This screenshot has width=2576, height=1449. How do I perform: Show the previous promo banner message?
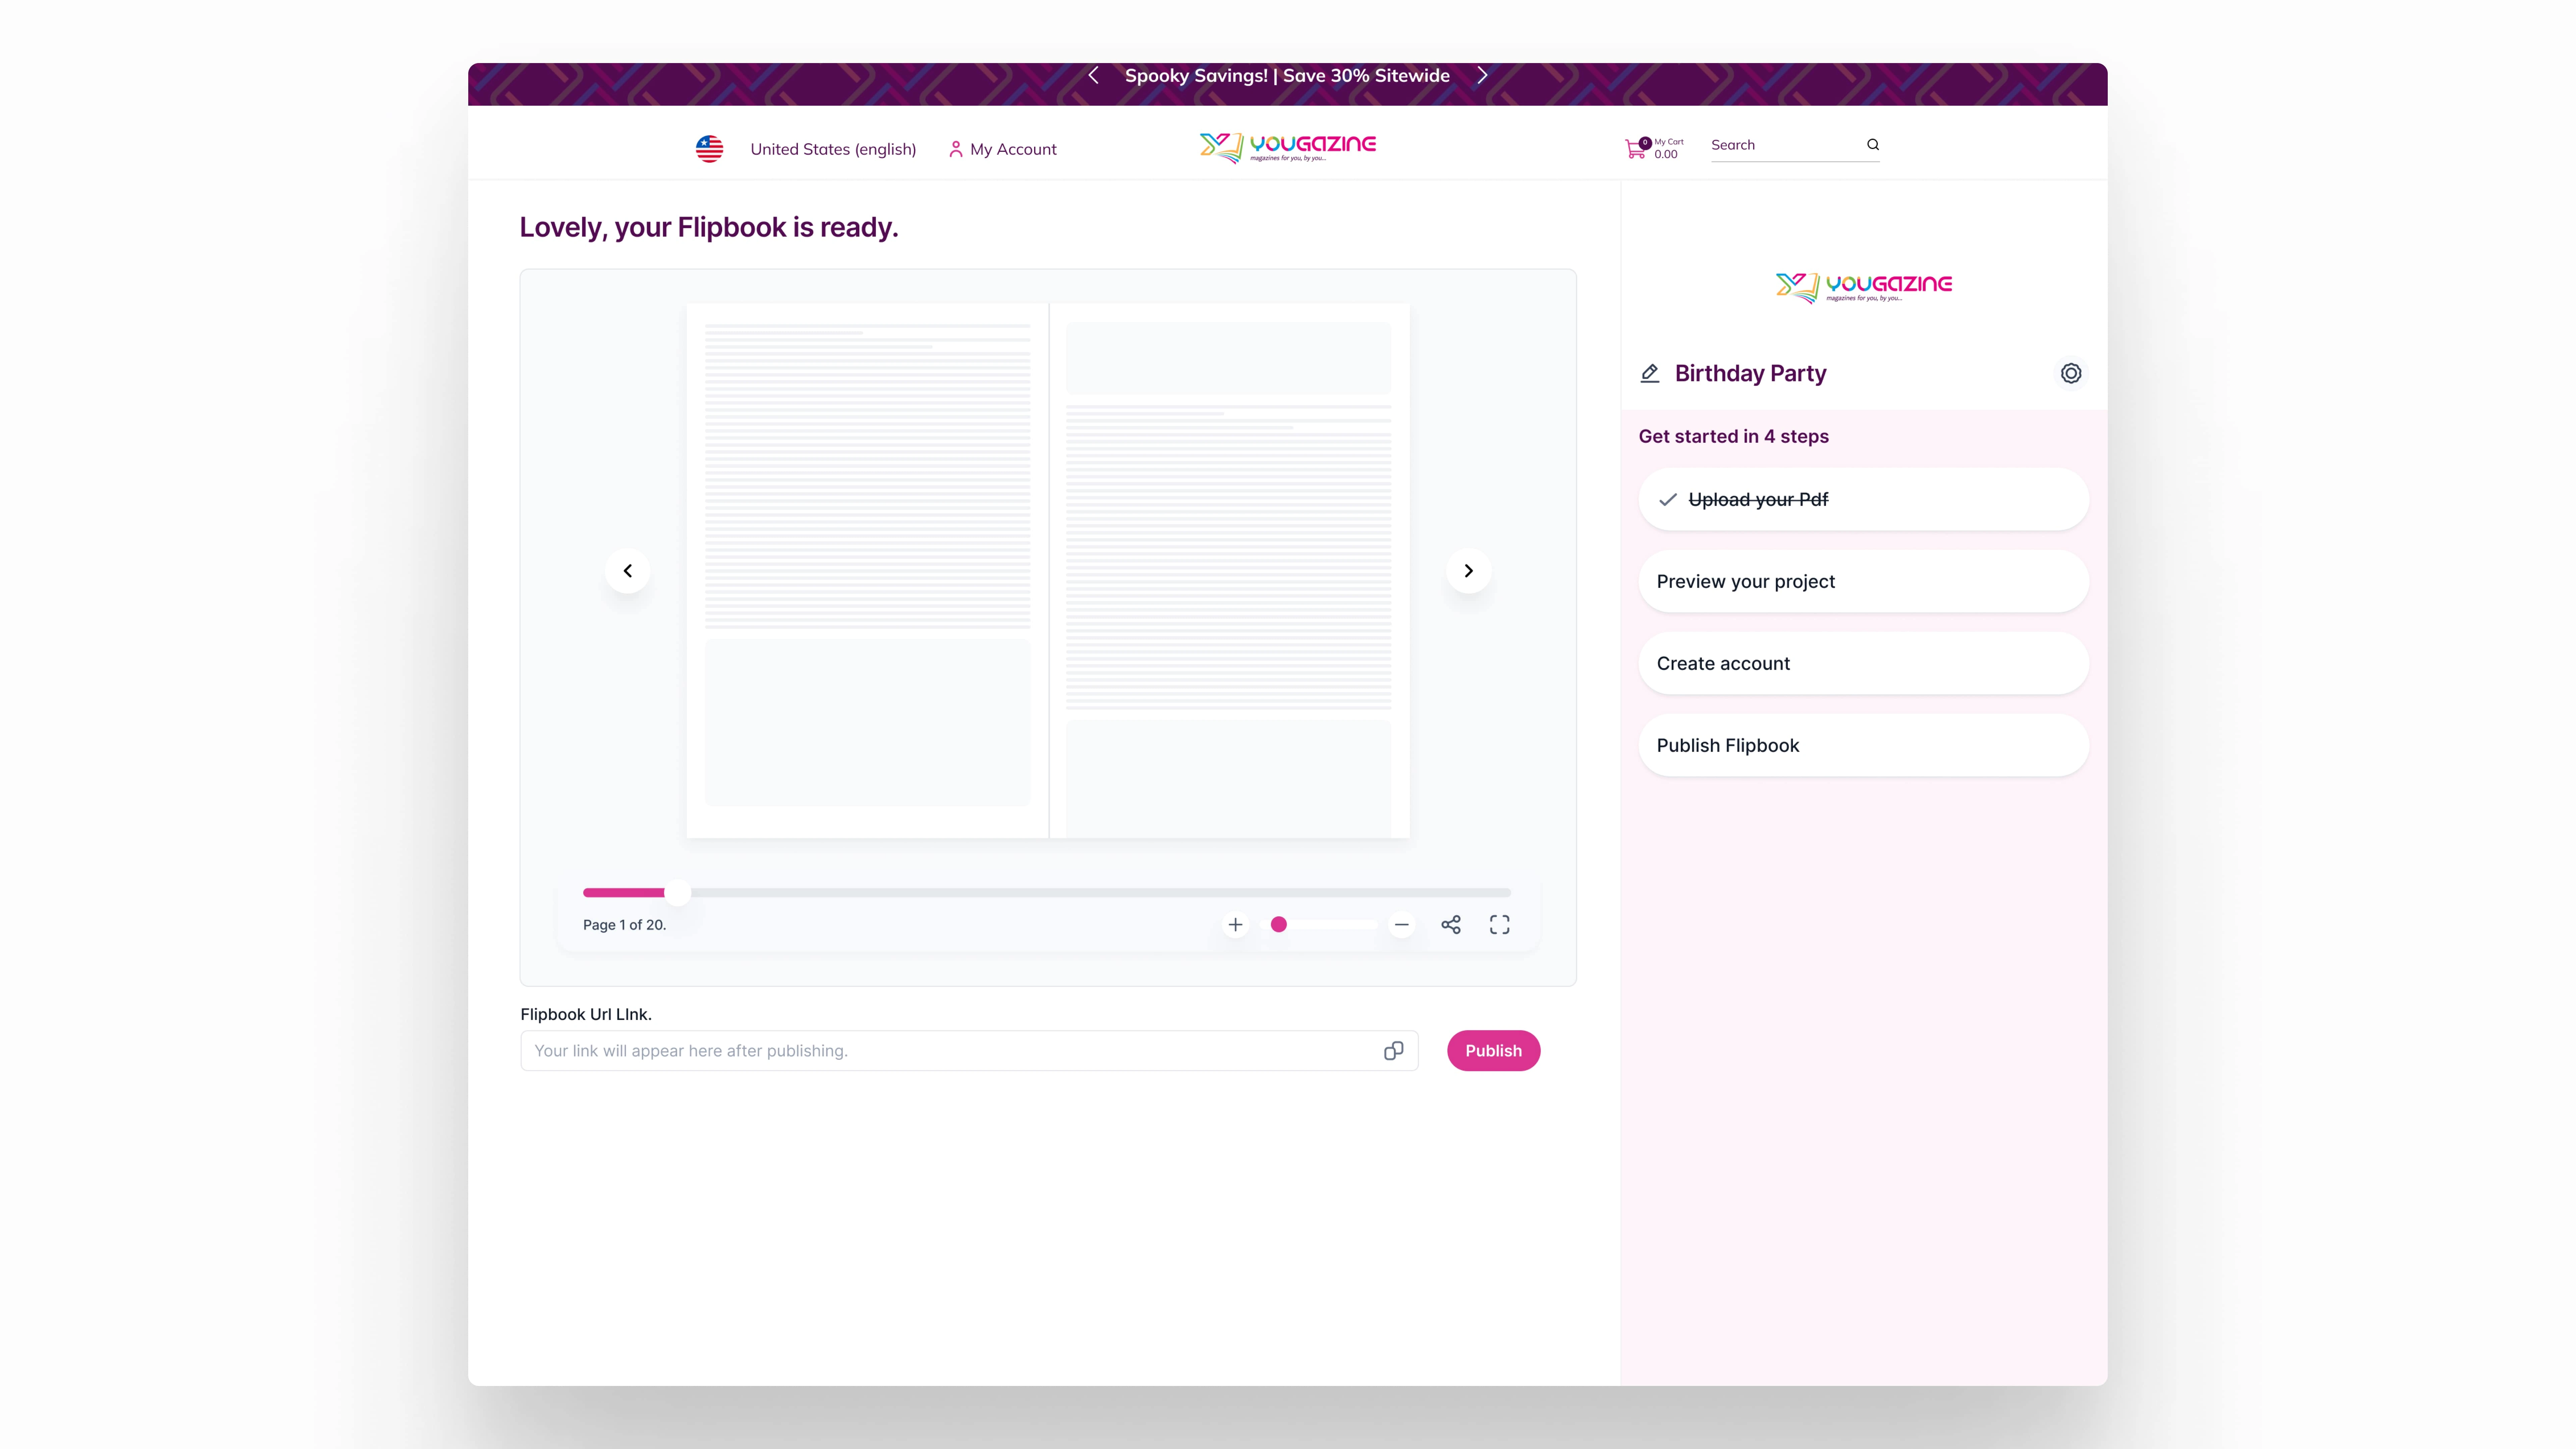[1093, 76]
